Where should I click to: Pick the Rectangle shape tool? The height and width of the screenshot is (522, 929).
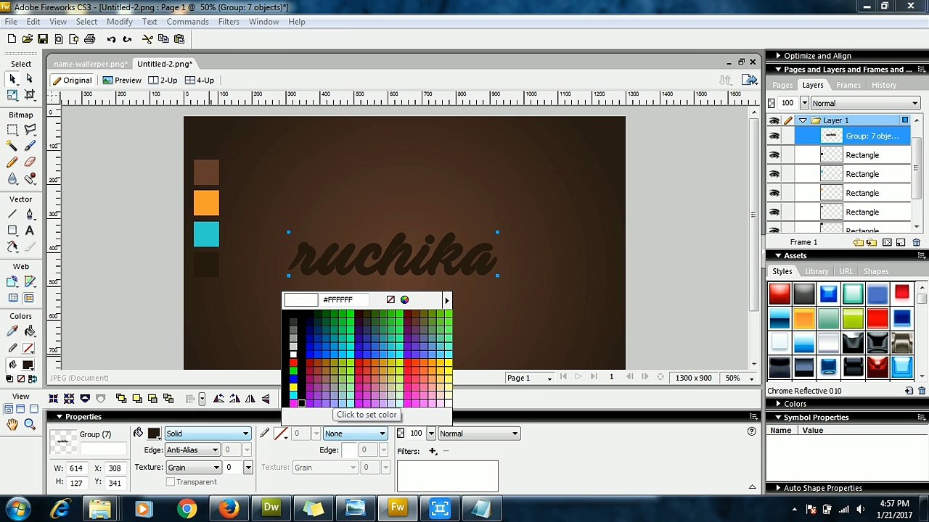coord(12,230)
